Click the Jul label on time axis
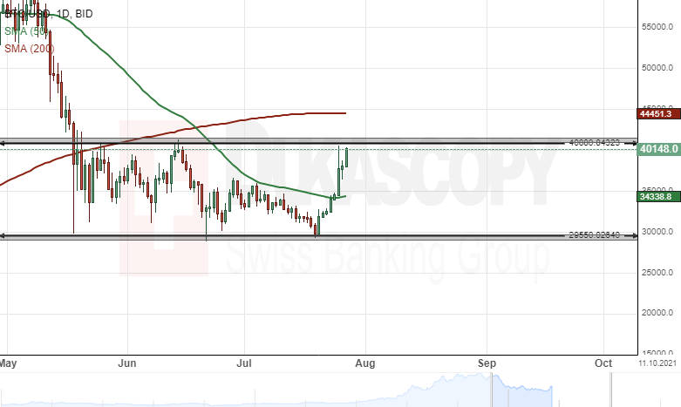 (244, 363)
